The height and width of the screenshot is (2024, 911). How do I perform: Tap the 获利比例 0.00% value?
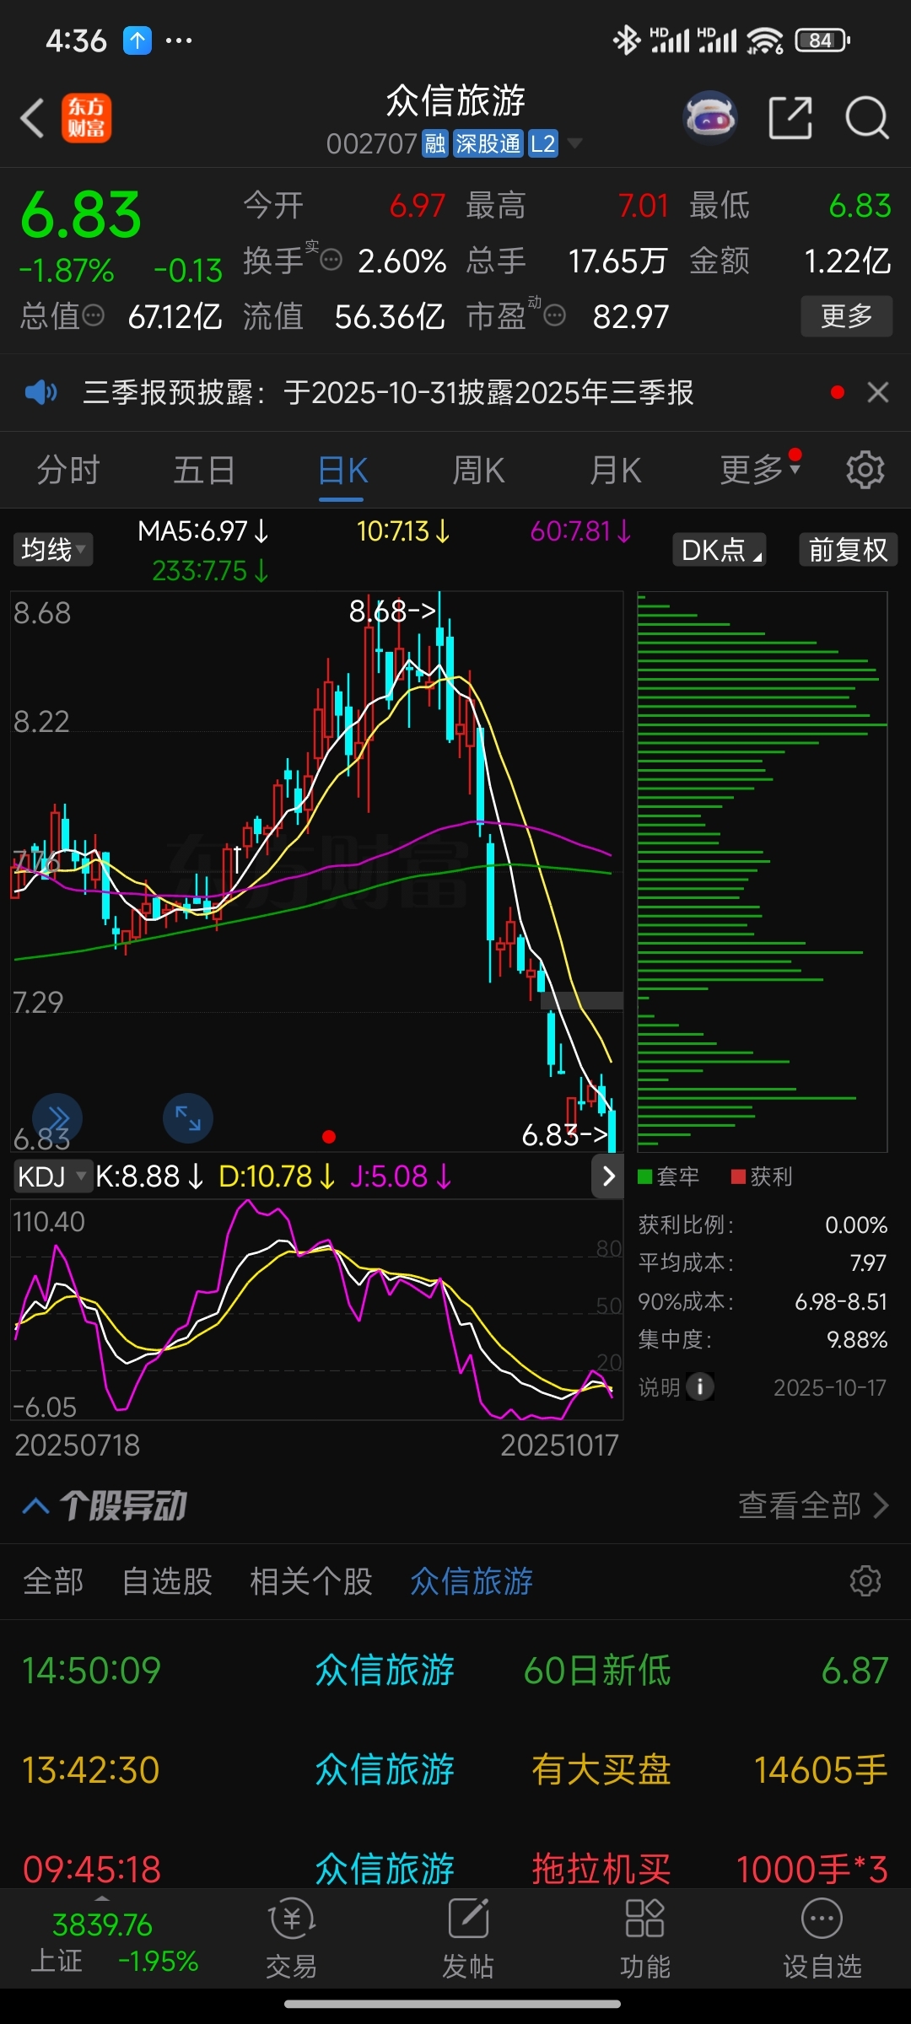pos(856,1225)
